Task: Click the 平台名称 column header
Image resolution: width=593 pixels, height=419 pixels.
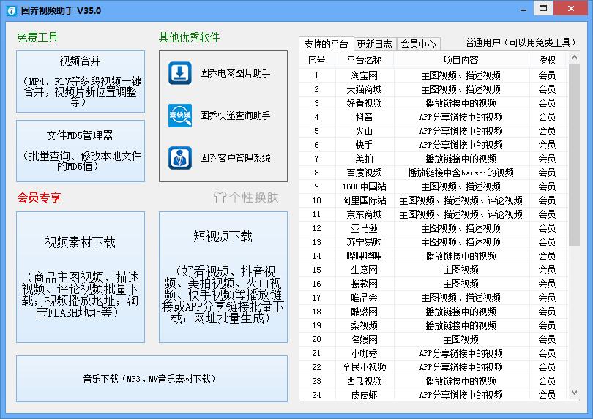Action: 364,60
